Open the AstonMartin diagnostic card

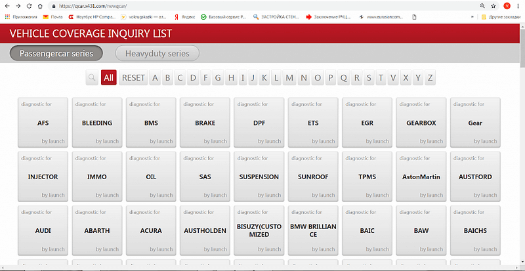click(421, 177)
